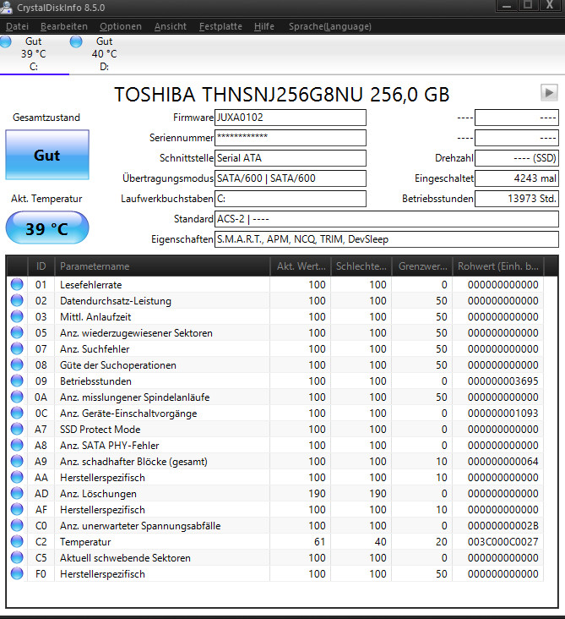Click the Drehzahl field
Image resolution: width=565 pixels, height=619 pixels.
[517, 158]
